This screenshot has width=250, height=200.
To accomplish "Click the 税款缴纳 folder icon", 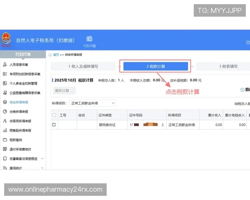I will [x=5, y=140].
